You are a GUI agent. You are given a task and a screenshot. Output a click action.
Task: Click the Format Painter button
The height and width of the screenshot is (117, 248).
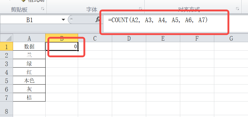[33, 1]
